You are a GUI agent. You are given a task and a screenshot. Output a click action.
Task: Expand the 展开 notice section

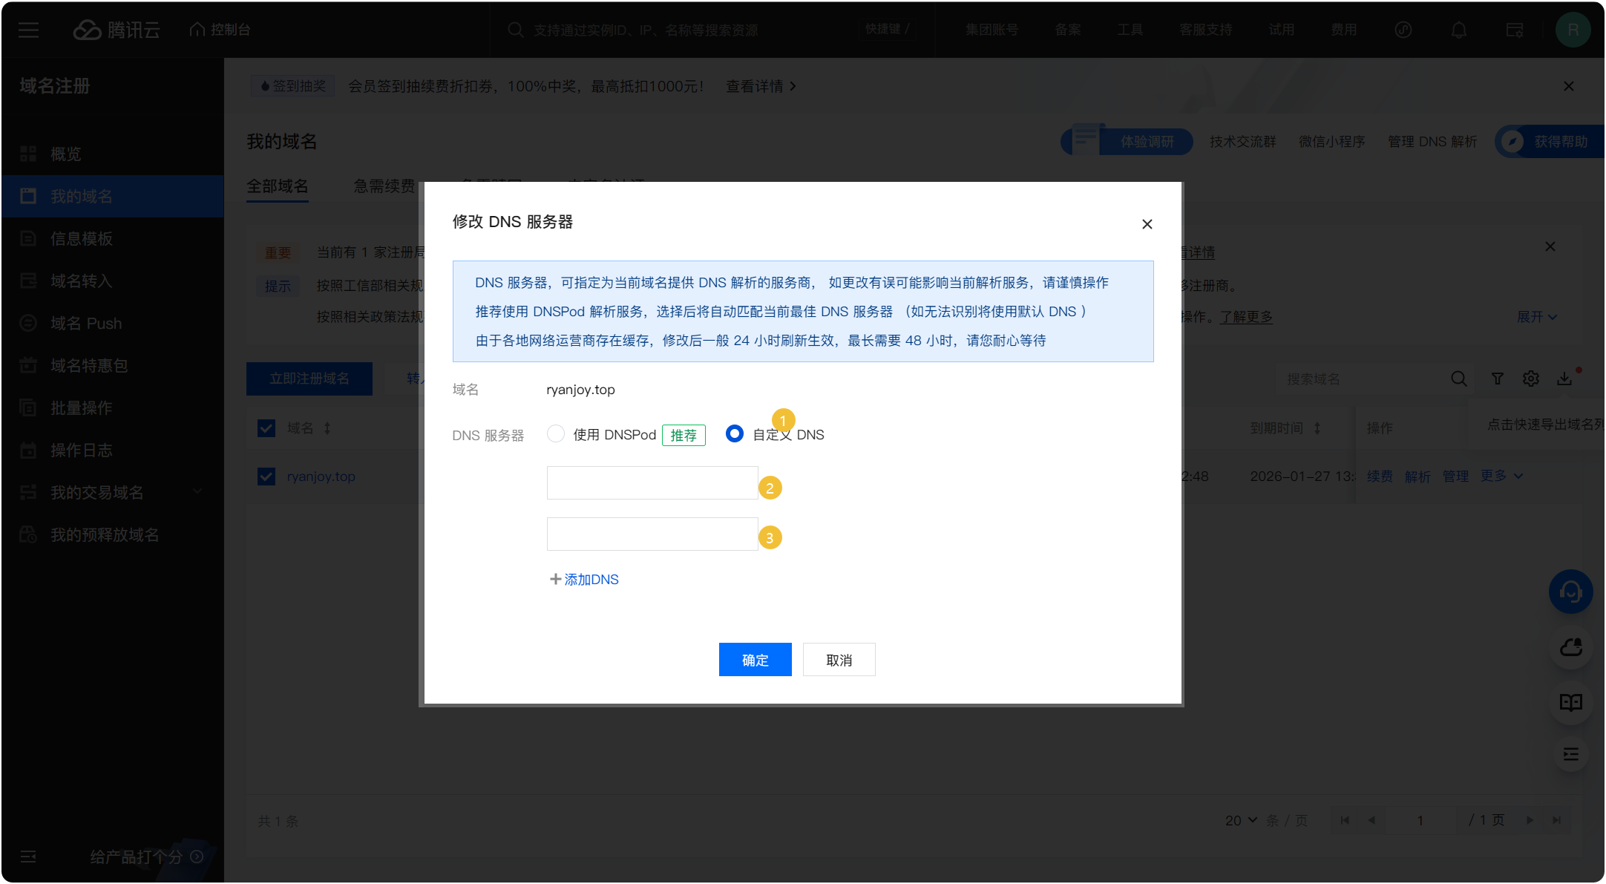1536,316
